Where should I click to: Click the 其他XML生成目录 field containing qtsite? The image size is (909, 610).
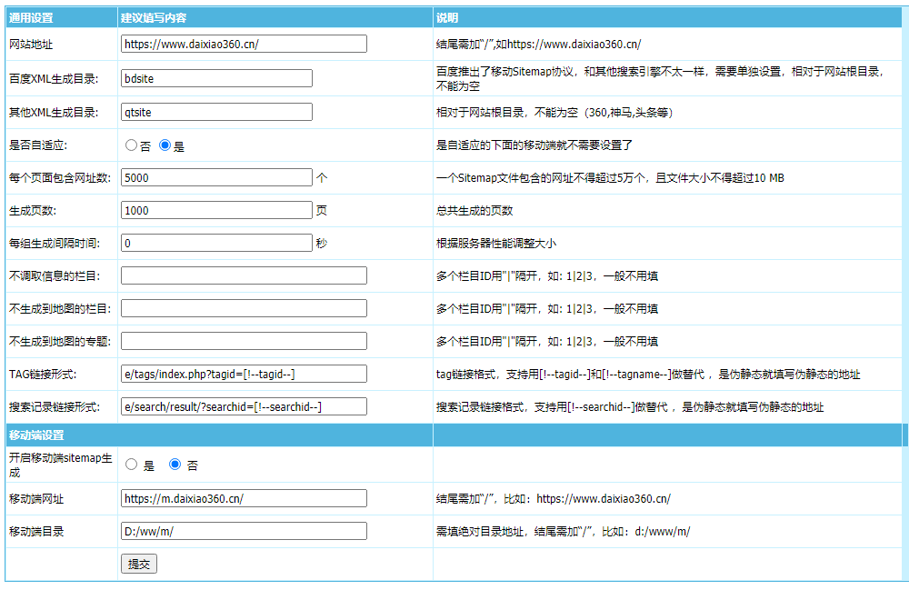tap(216, 112)
